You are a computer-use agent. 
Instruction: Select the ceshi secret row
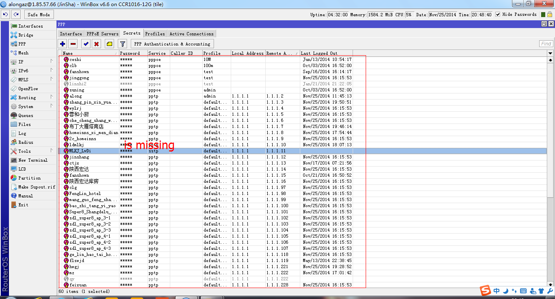pyautogui.click(x=303, y=59)
